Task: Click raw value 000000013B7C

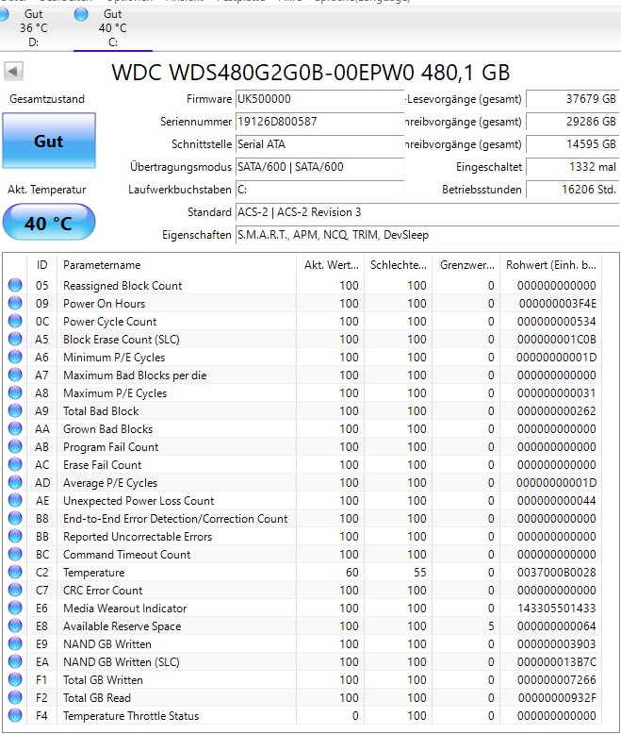Action: tap(557, 662)
